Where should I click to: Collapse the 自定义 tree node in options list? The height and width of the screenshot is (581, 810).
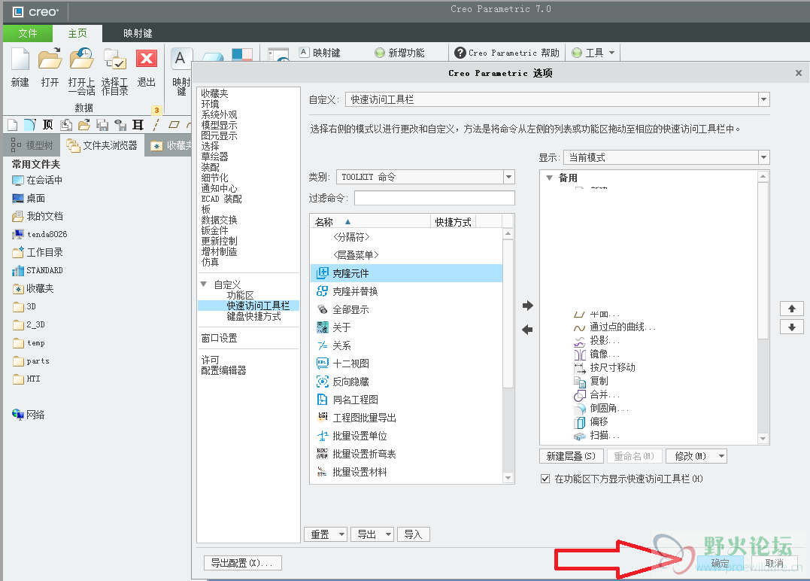[204, 284]
